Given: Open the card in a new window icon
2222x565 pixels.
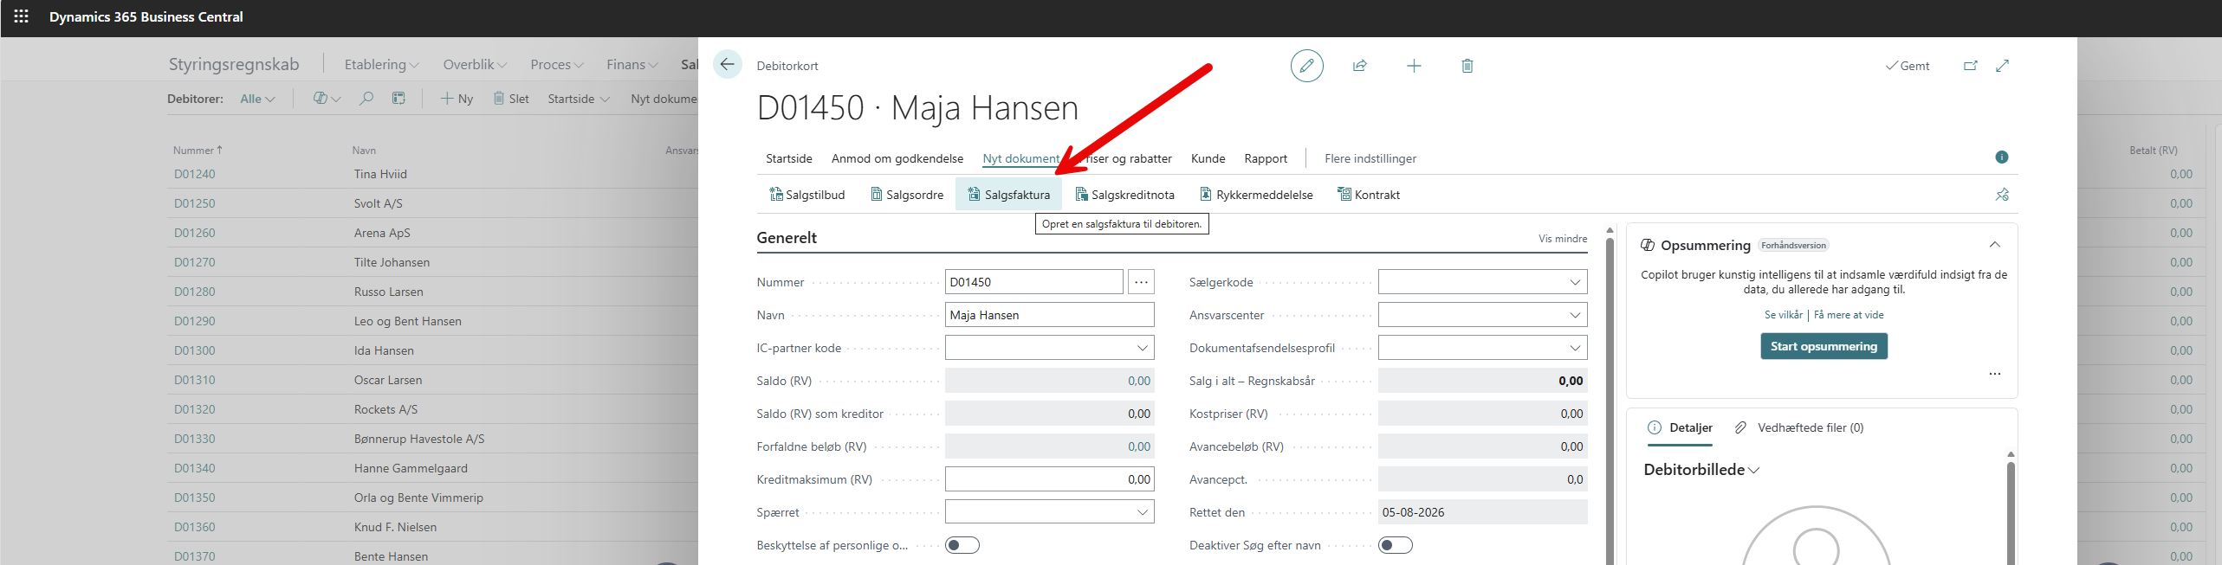Looking at the screenshot, I should point(1971,66).
